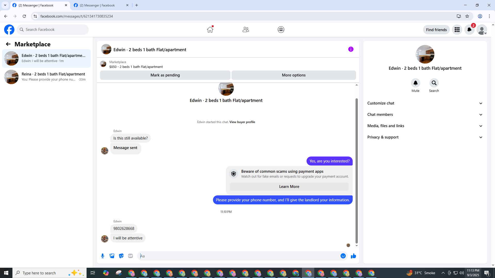The height and width of the screenshot is (278, 495).
Task: Click More options button
Action: [x=294, y=75]
